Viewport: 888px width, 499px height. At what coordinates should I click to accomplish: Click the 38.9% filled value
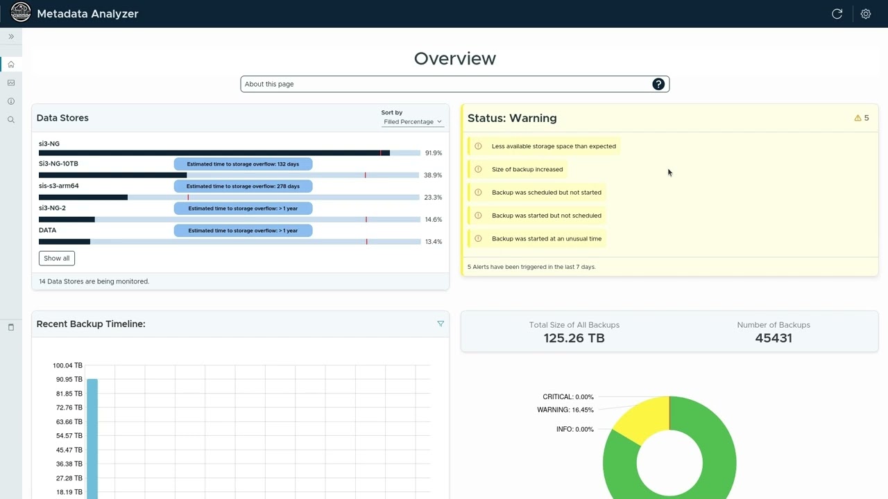[434, 175]
